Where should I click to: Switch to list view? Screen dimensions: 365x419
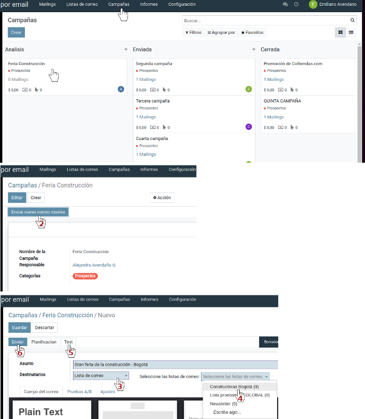coord(351,32)
